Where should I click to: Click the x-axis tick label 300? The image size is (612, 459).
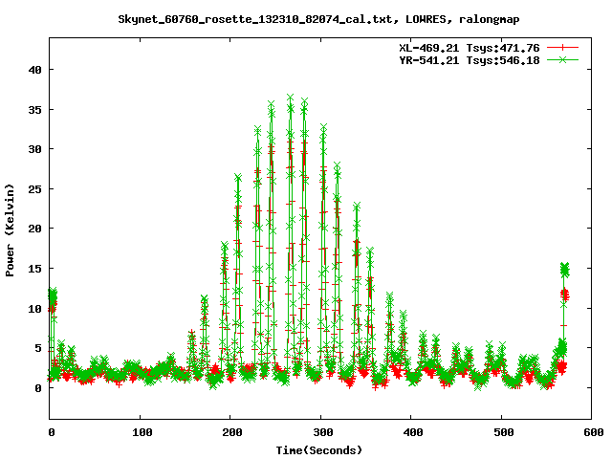click(323, 432)
